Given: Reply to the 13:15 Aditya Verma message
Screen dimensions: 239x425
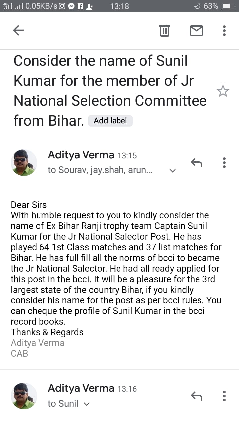Looking at the screenshot, I should (x=197, y=163).
